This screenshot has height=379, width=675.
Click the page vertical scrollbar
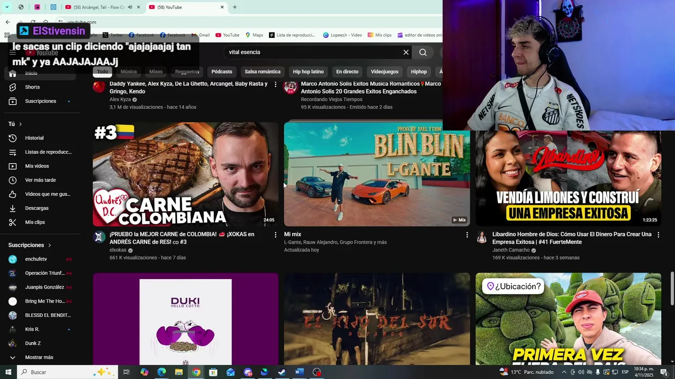(x=672, y=288)
